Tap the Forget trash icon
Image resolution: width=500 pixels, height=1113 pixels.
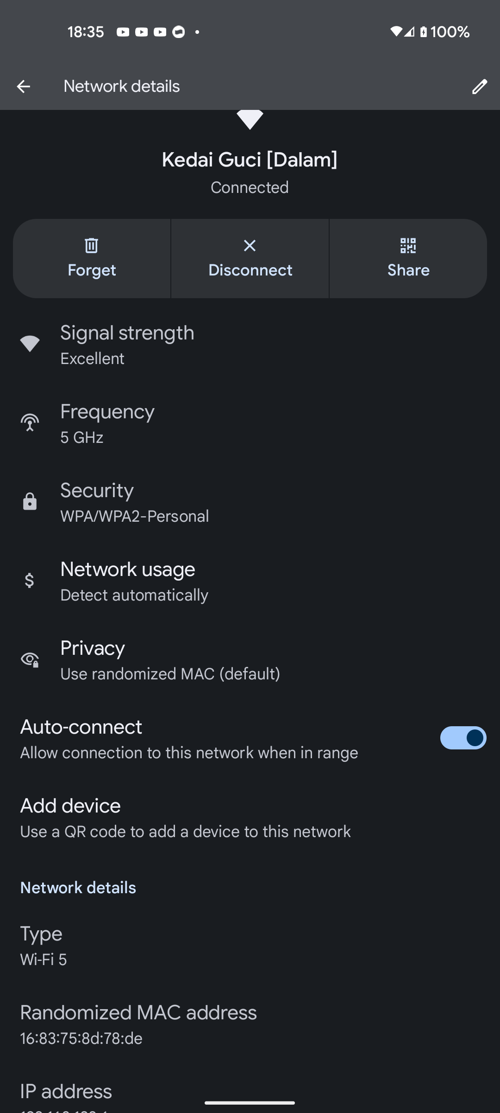[x=92, y=245]
